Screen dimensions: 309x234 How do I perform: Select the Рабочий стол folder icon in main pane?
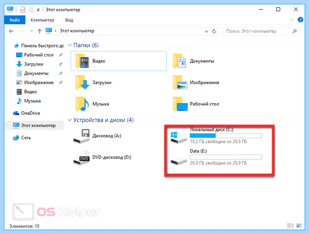pyautogui.click(x=180, y=104)
